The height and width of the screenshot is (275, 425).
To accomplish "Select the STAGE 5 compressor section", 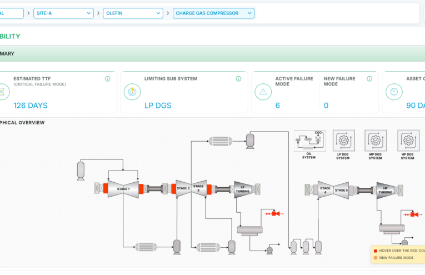I will point(341,190).
